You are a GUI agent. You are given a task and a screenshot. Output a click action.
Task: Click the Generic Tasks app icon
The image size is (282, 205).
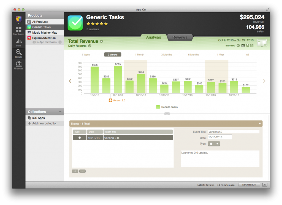[75, 23]
